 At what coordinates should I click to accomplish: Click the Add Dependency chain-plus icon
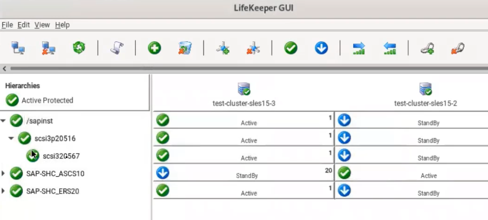click(427, 48)
